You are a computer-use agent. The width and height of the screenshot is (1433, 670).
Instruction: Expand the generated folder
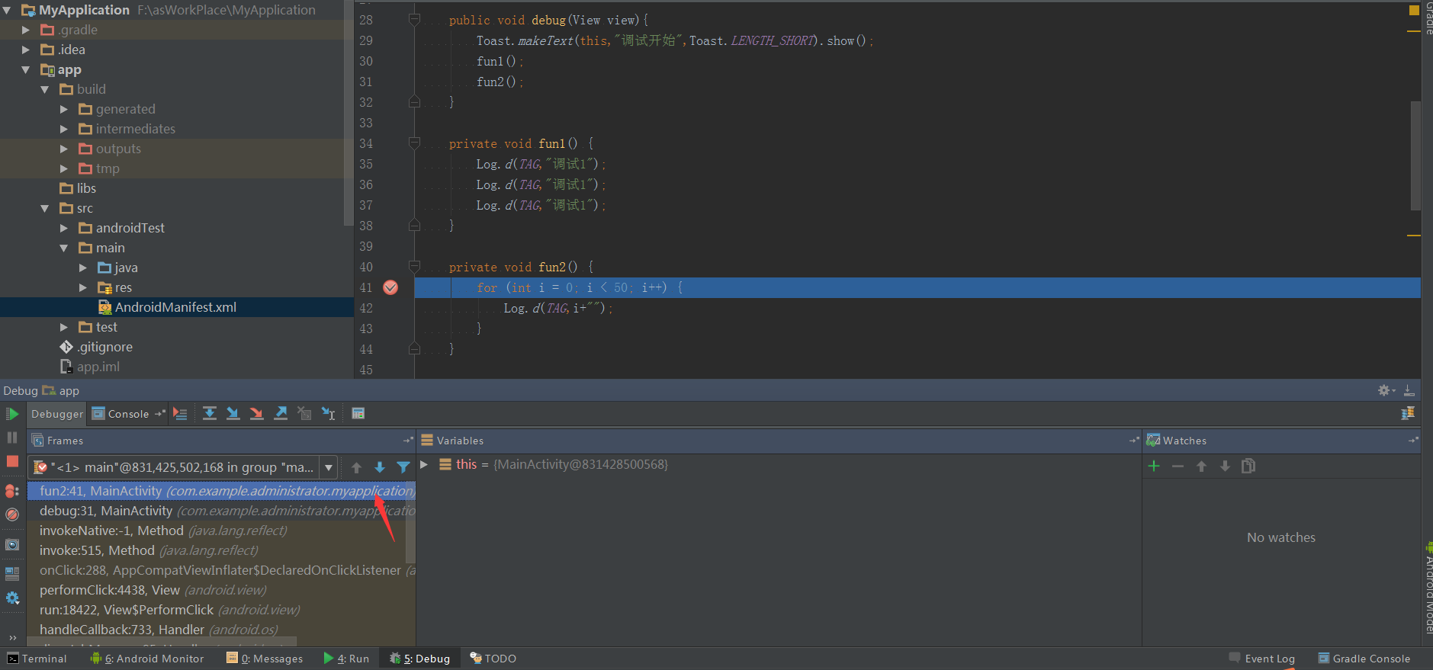(x=64, y=109)
